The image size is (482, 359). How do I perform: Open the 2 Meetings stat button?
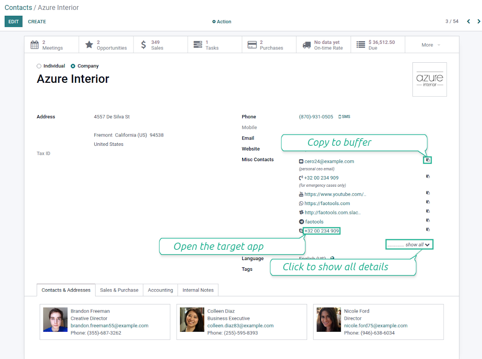click(x=52, y=45)
